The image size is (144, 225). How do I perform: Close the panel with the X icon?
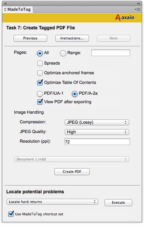5,3
